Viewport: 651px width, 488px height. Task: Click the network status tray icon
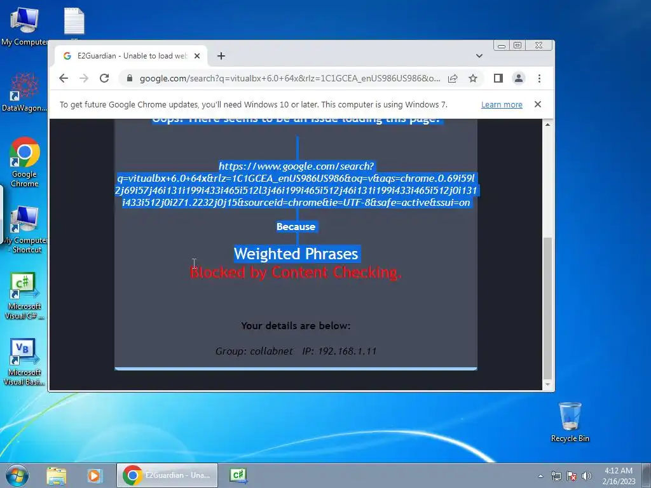coord(556,476)
